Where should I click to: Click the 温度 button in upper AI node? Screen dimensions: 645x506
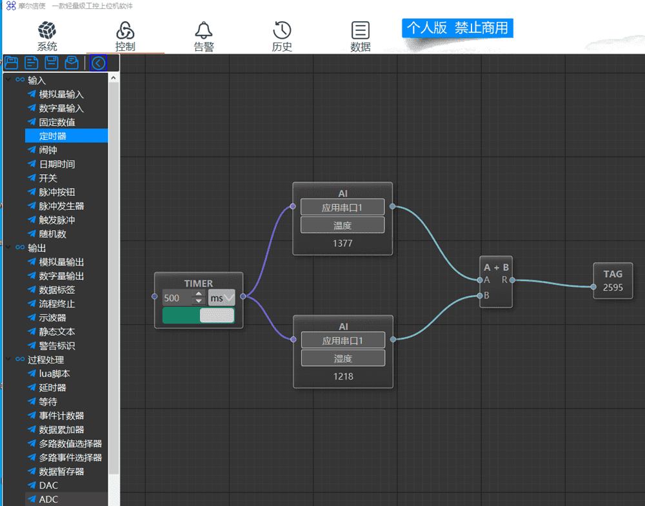342,225
